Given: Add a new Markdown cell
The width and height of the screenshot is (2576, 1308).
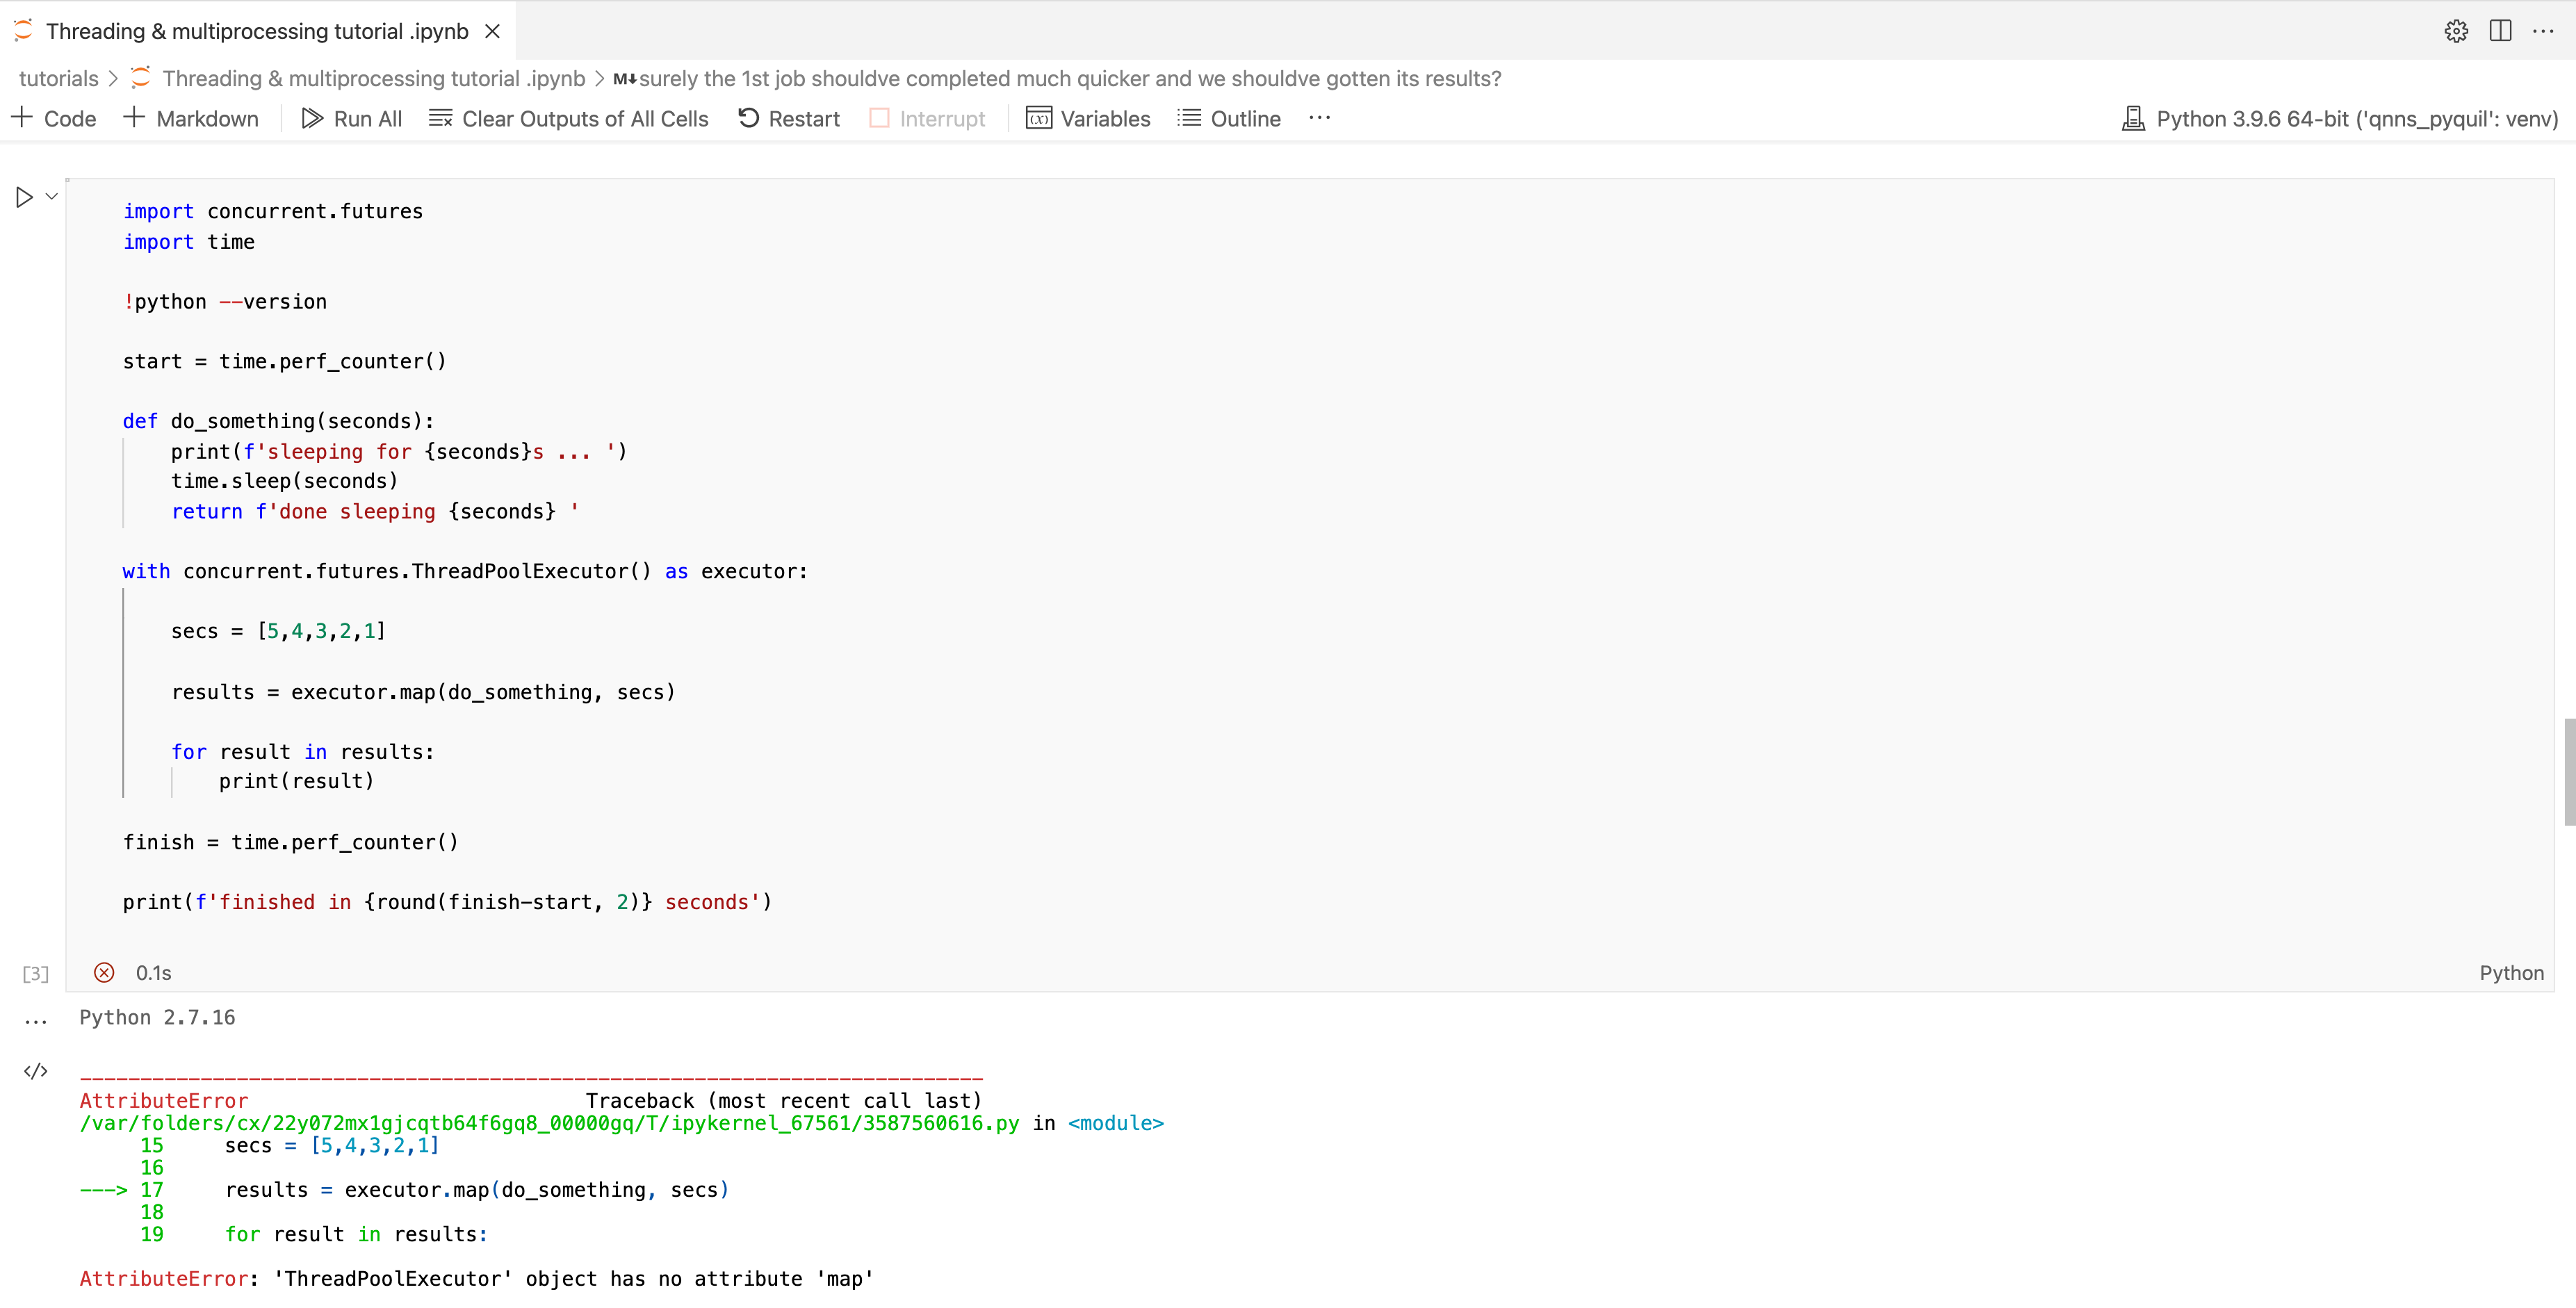Looking at the screenshot, I should click(191, 118).
